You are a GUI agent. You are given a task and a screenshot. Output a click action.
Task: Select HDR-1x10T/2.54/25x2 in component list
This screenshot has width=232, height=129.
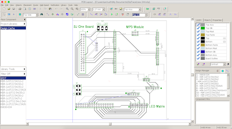pos(13,93)
